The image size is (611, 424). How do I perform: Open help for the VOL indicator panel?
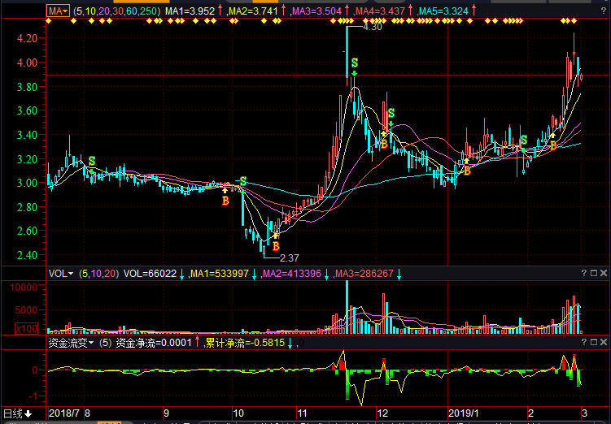583,273
